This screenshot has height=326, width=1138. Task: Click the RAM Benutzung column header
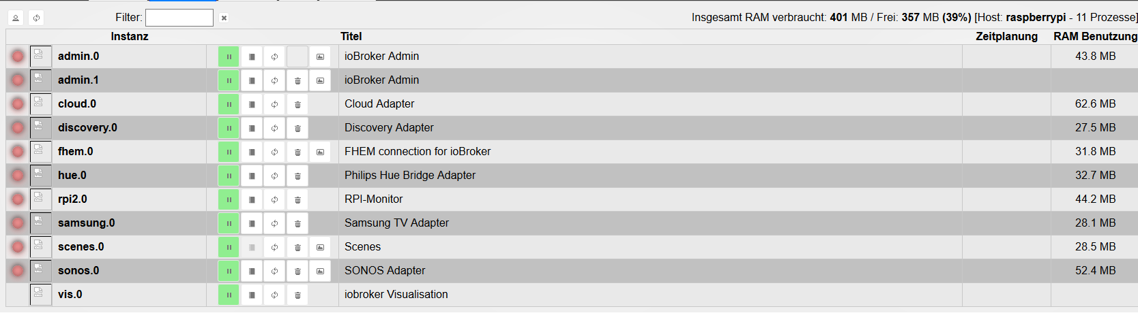point(1094,37)
